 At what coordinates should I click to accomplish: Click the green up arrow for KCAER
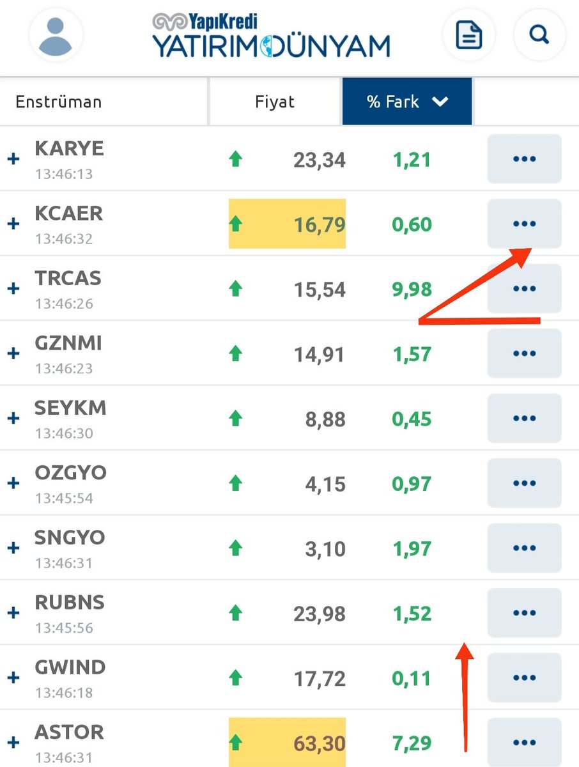point(236,224)
